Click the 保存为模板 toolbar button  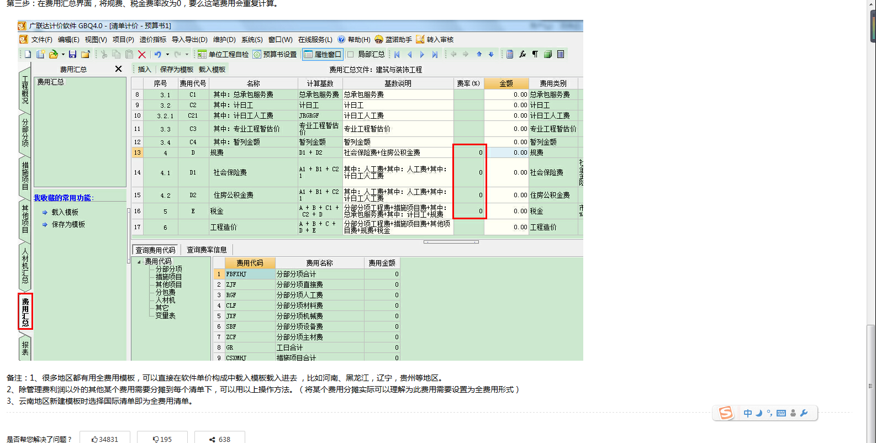(x=177, y=69)
